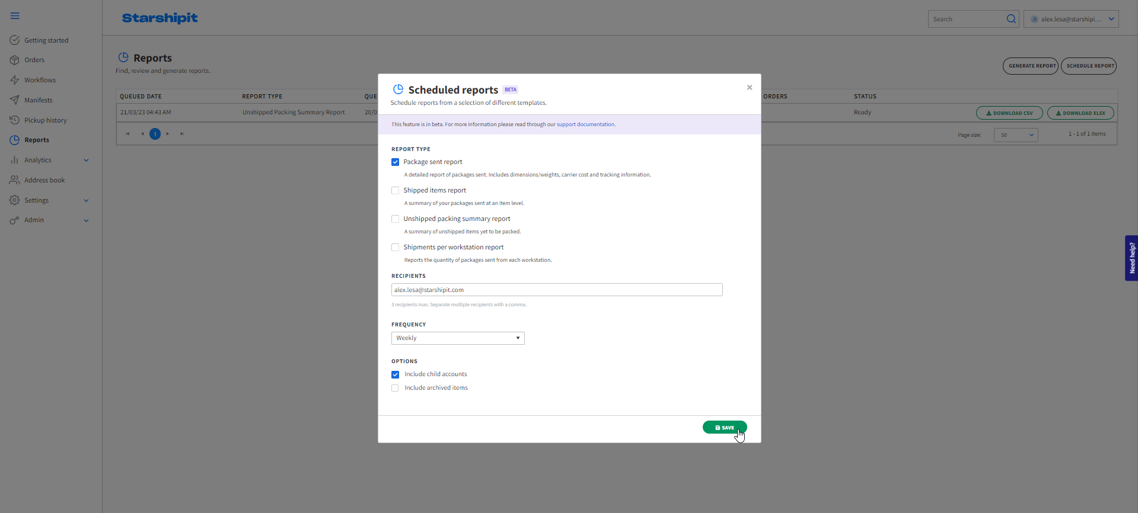Expand the Admin submenu chevron
Viewport: 1138px width, 513px height.
(x=86, y=220)
